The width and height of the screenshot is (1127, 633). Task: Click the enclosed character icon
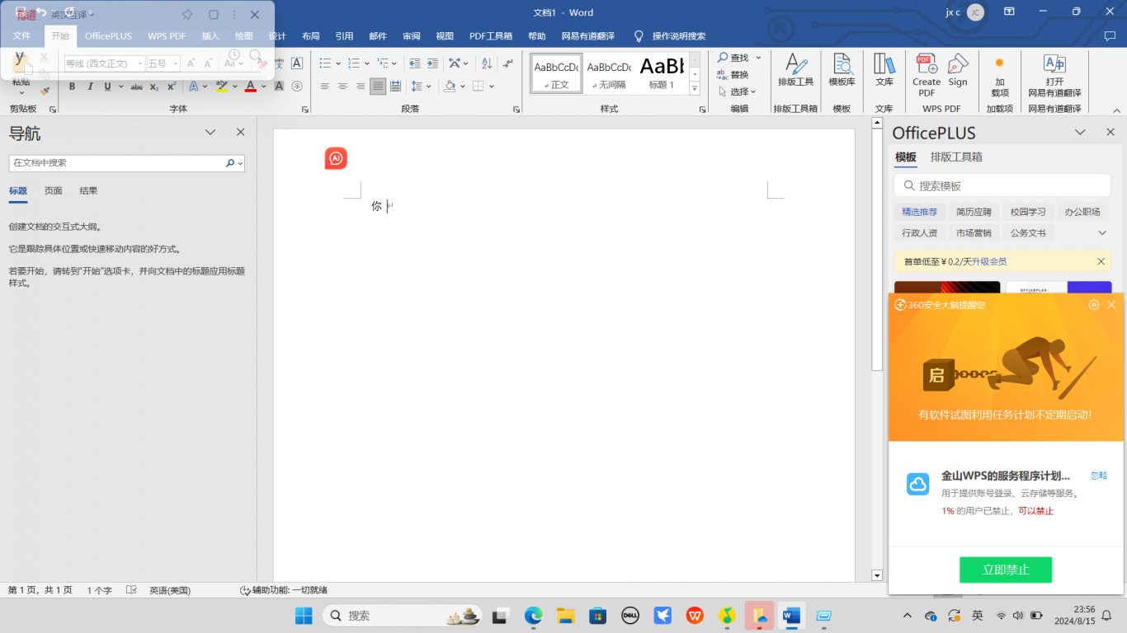tap(297, 87)
